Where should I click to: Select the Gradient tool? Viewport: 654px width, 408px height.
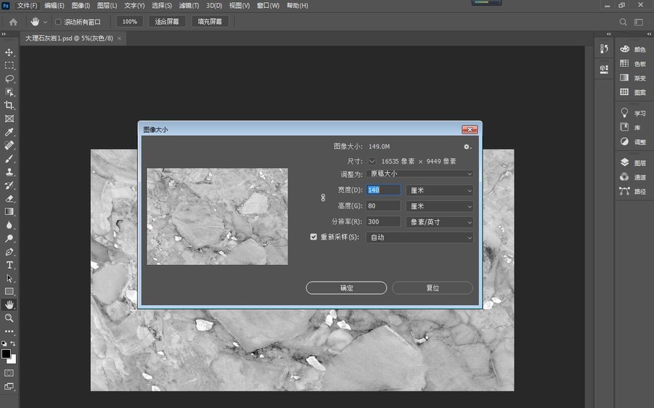[9, 212]
